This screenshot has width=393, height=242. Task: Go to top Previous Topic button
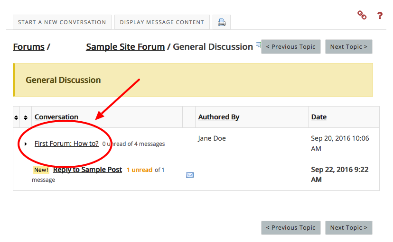click(291, 47)
